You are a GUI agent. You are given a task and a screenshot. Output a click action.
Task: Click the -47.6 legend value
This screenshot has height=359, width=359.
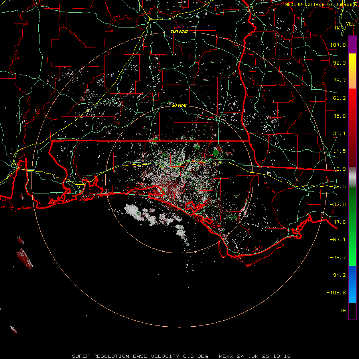[338, 222]
